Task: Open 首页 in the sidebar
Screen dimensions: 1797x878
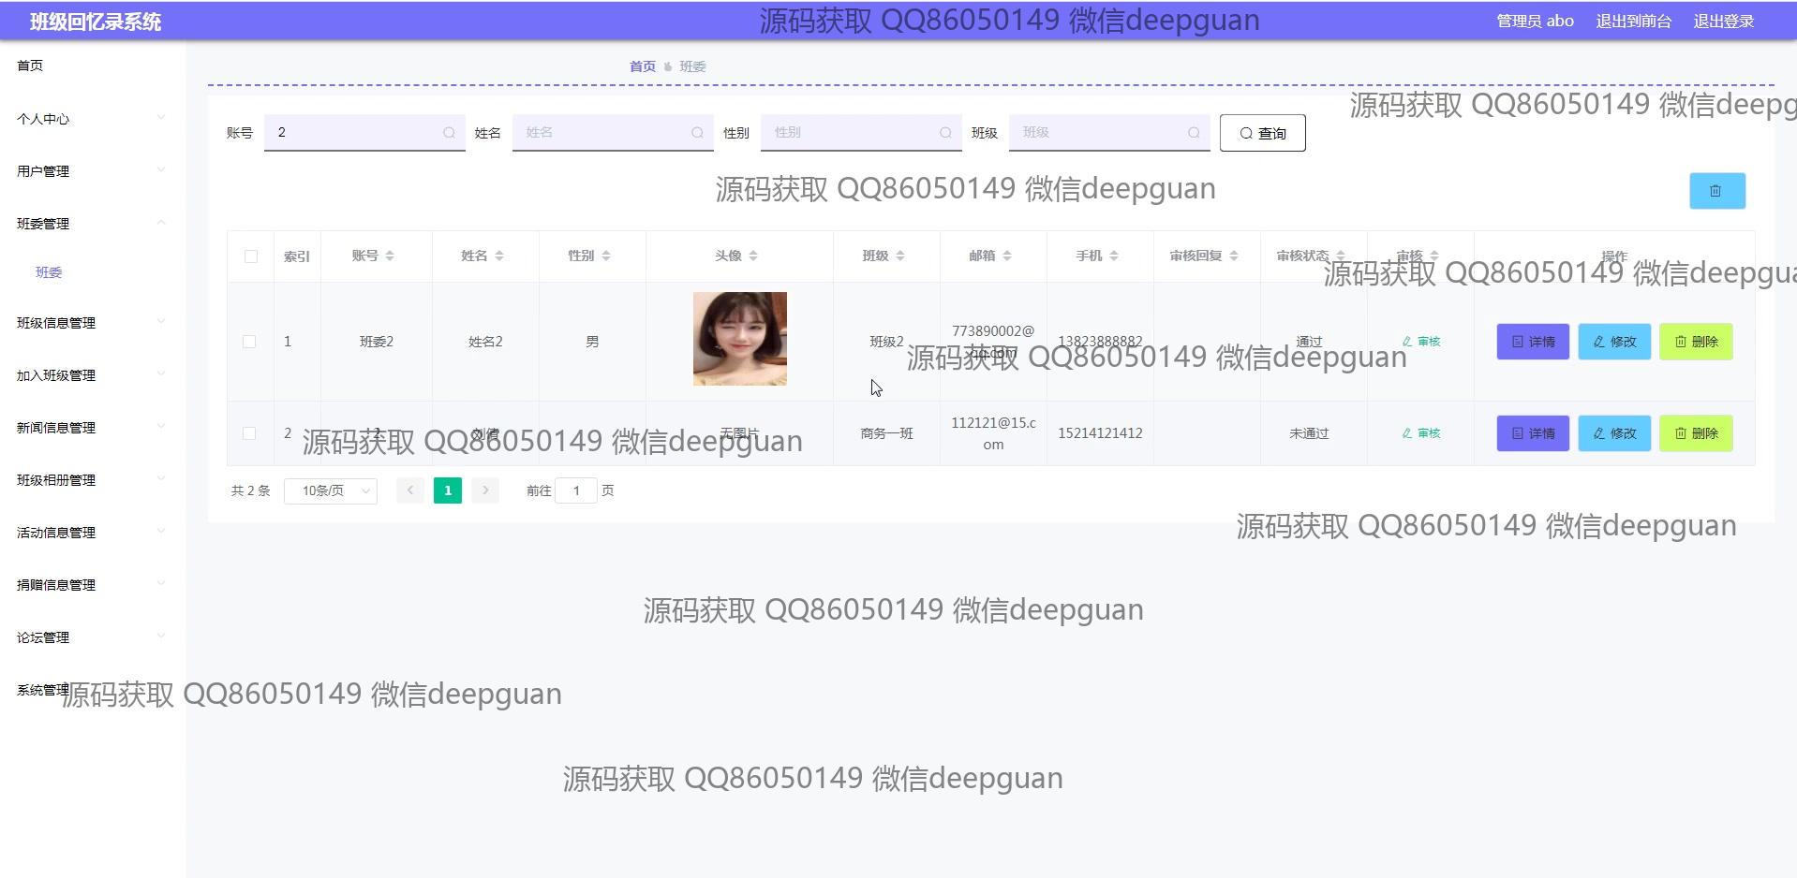Action: pyautogui.click(x=30, y=66)
